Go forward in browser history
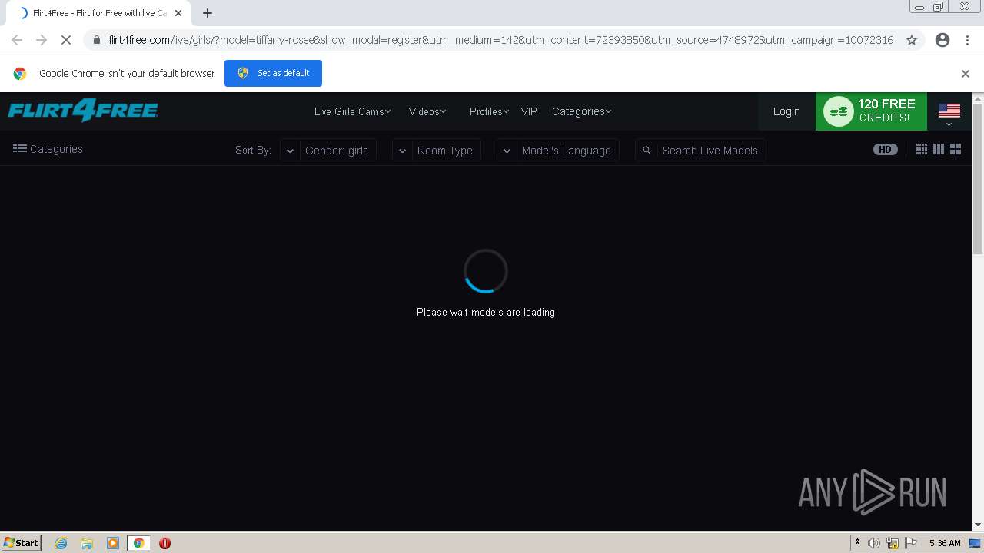 pos(42,40)
